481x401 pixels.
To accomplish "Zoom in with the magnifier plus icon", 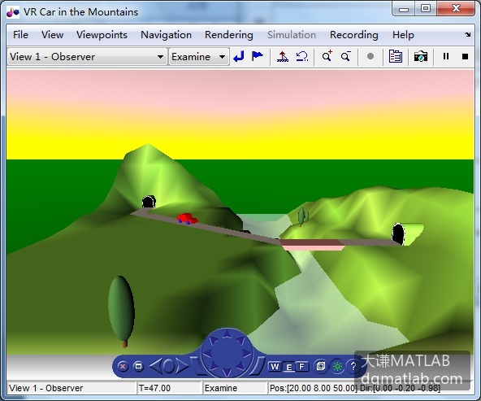I will 327,56.
